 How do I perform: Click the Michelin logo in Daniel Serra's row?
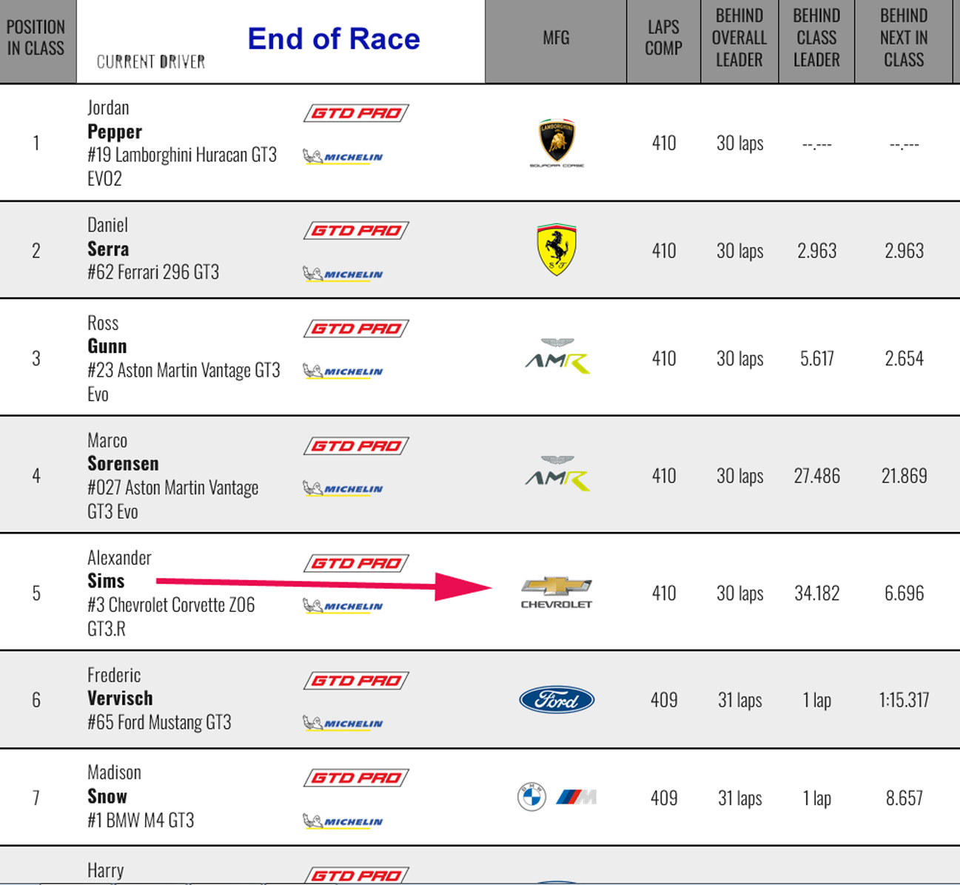click(343, 275)
